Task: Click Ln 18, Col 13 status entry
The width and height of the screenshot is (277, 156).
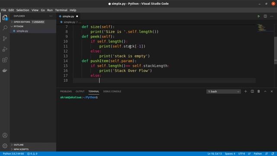Action: pos(215,154)
